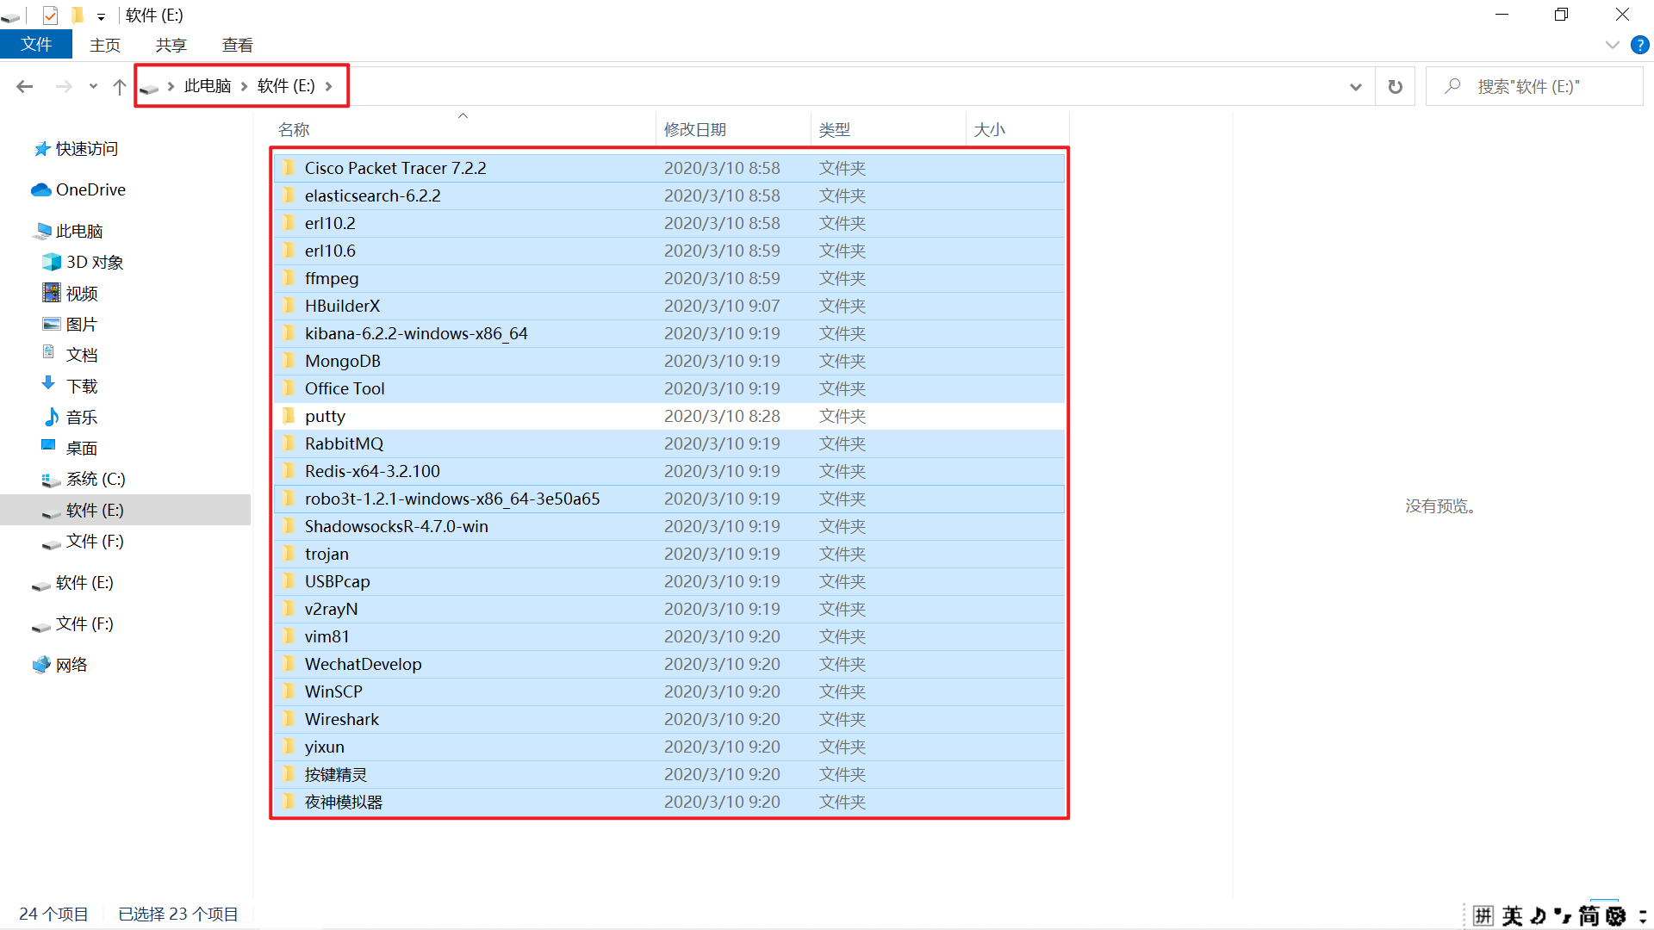Expand chevron after 软件 (E:) in address bar

pyautogui.click(x=329, y=86)
